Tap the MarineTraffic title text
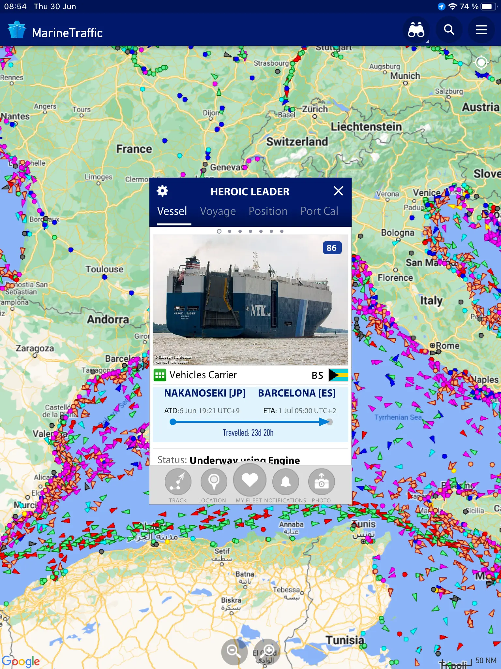The image size is (501, 669). click(x=68, y=33)
